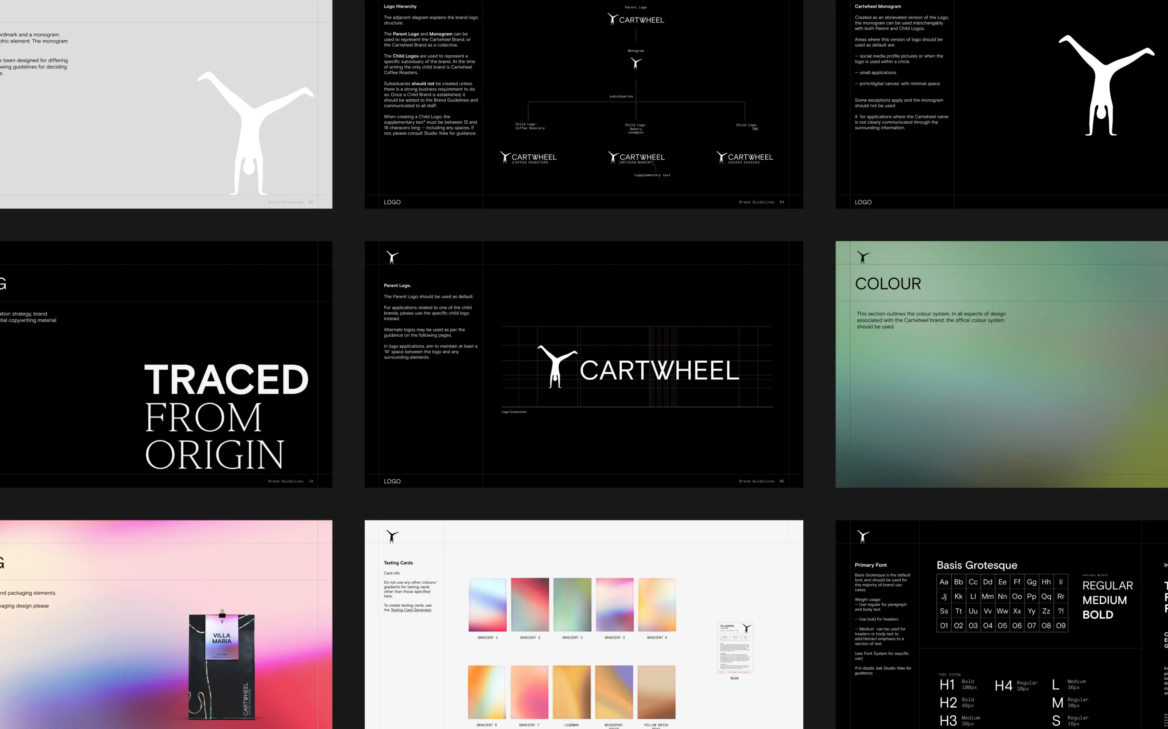Select weight number 05 in the weights row

click(x=1002, y=625)
